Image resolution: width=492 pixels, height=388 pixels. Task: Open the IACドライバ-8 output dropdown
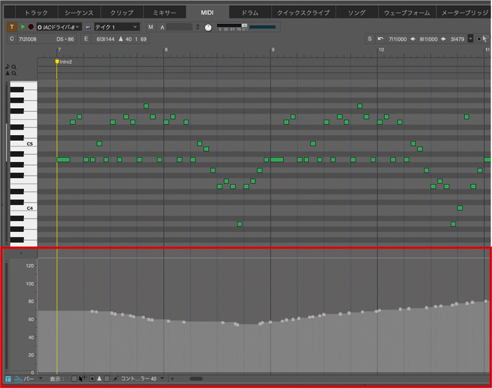pyautogui.click(x=59, y=27)
